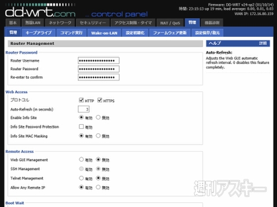
Task: Click the SSH Management label
Action: pos(25,169)
